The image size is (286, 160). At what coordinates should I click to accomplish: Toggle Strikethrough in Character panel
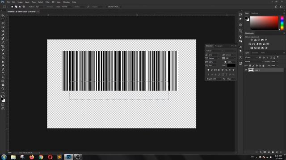click(233, 70)
